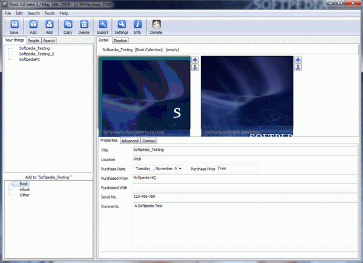Screen dimensions: 363x263
Task: Maximize the Pyxis window
Action: coord(339,3)
